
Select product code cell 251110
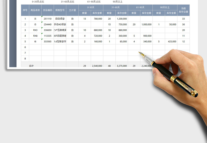(48, 19)
